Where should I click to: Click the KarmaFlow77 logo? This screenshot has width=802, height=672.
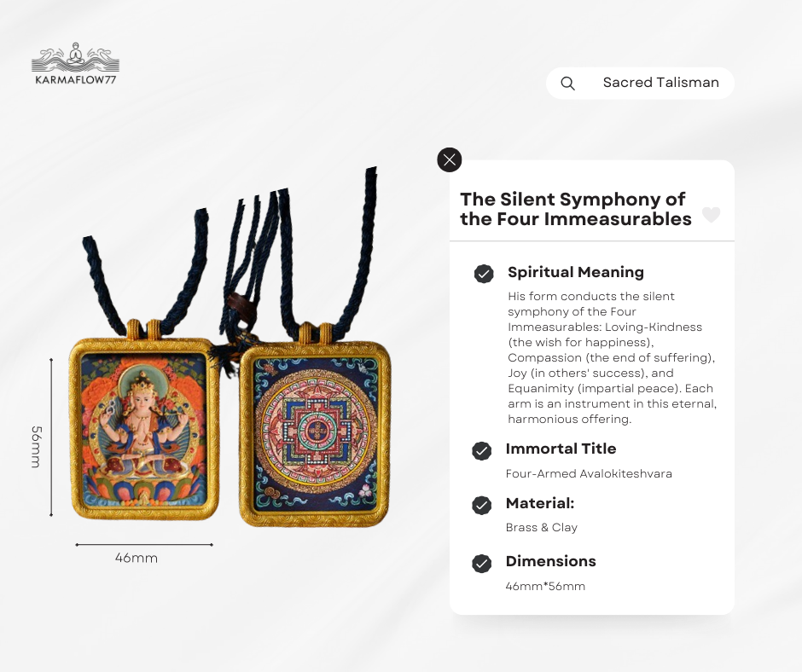click(75, 64)
